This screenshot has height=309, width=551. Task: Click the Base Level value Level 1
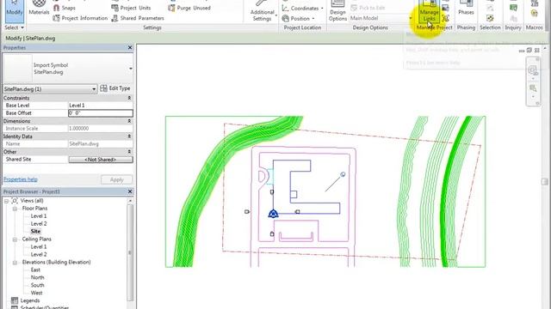pos(101,106)
